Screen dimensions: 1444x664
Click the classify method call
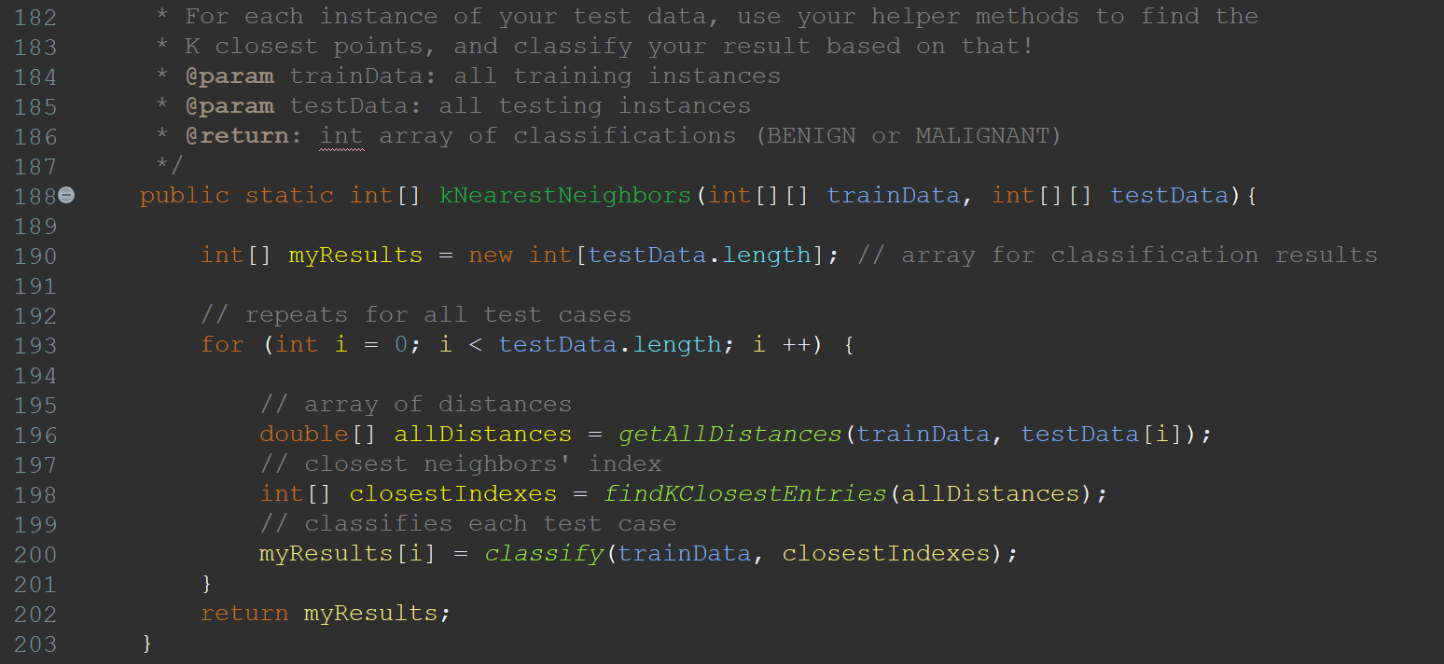tap(544, 554)
